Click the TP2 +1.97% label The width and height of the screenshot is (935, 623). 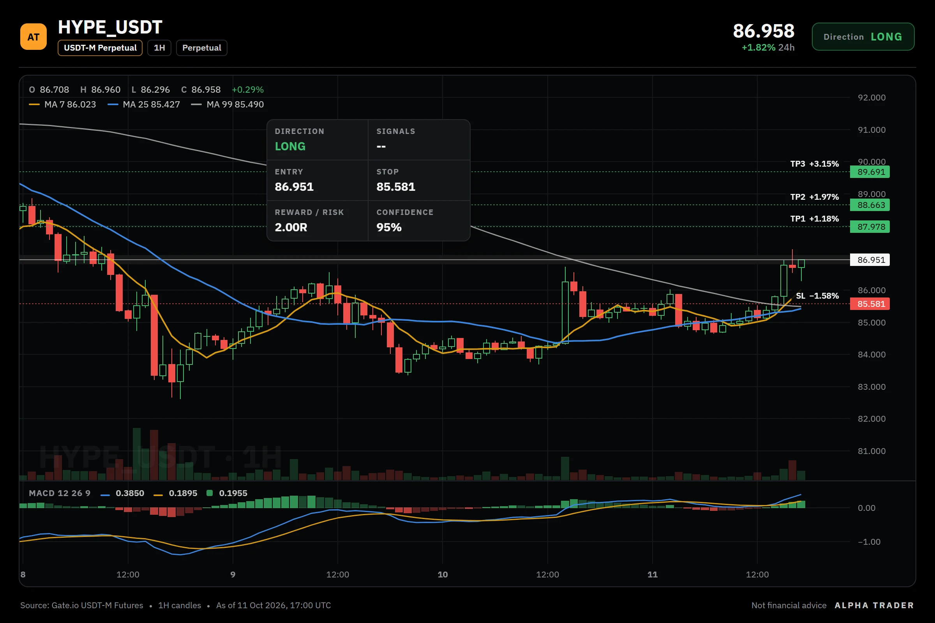[815, 197]
